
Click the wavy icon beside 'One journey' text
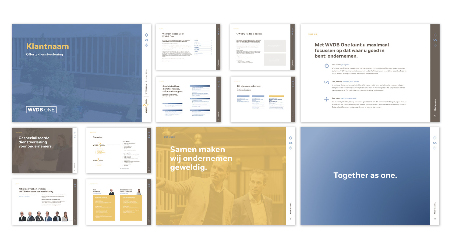[327, 82]
